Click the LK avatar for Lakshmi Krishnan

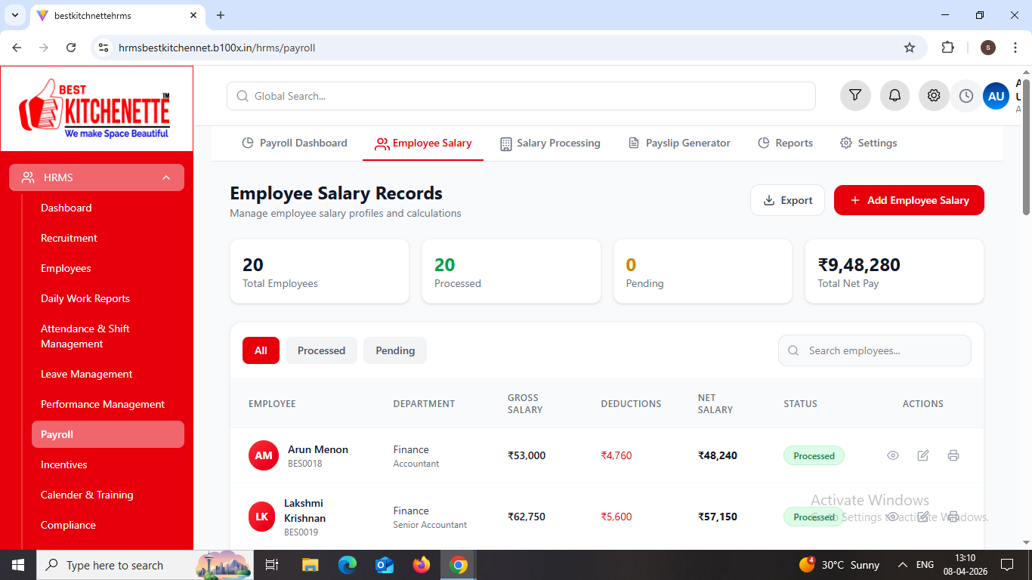pos(261,517)
